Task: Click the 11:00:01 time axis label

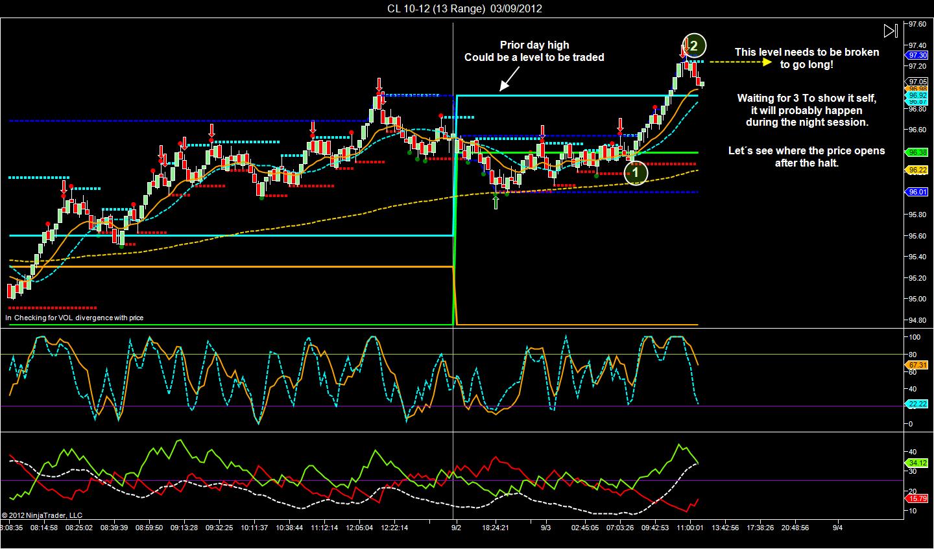Action: [689, 528]
